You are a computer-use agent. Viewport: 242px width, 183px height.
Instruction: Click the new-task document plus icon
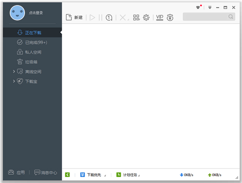[x=69, y=17]
